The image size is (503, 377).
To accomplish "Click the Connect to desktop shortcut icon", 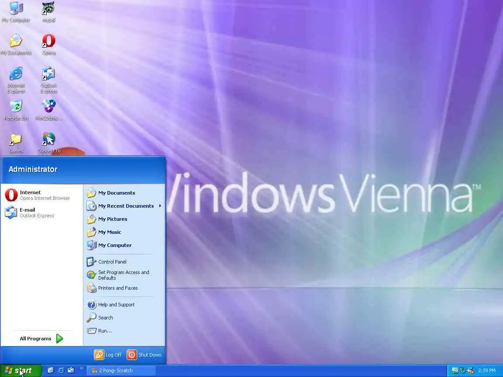I will (x=48, y=140).
